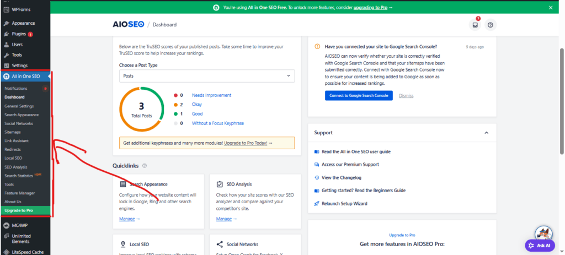Open Redirects submenu item
Screen dimensions: 565x255
[x=13, y=149]
